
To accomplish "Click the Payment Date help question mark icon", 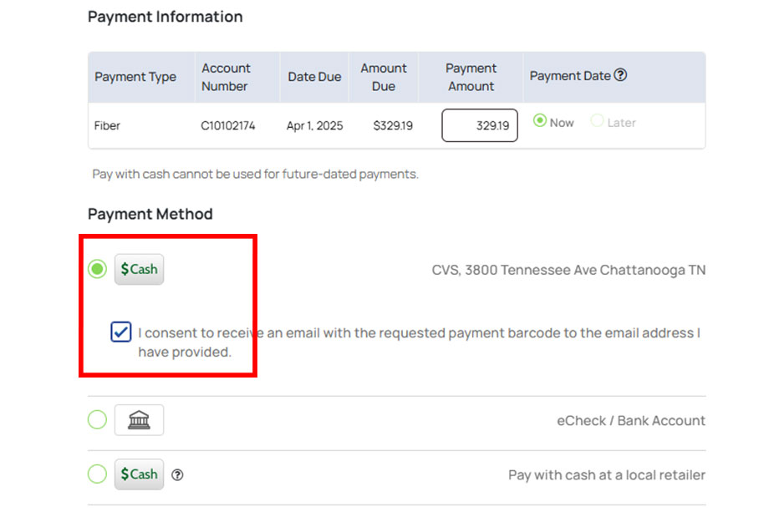I will click(x=620, y=75).
